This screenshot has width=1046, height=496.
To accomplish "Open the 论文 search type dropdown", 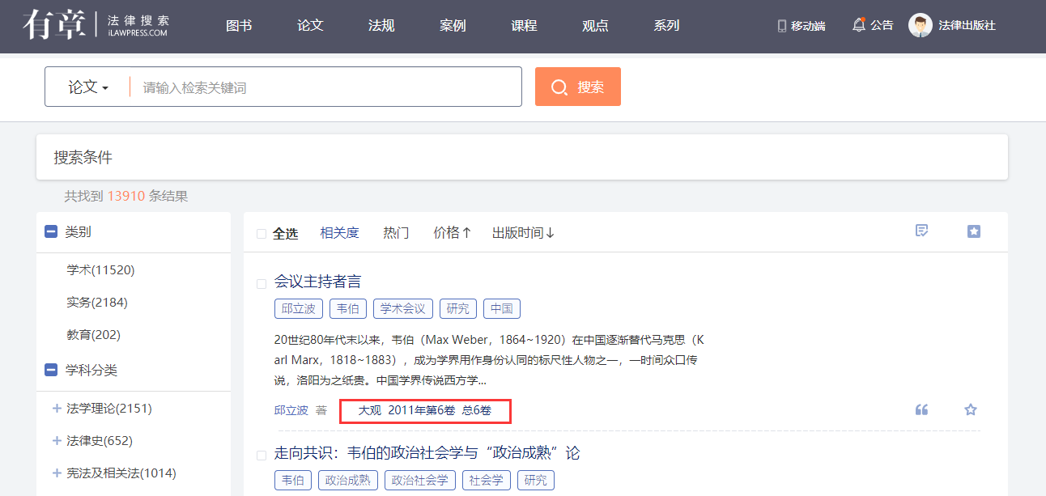I will tap(87, 87).
